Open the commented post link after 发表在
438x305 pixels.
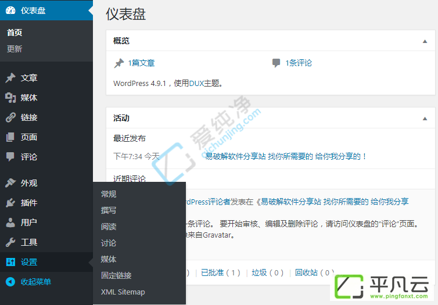point(335,202)
